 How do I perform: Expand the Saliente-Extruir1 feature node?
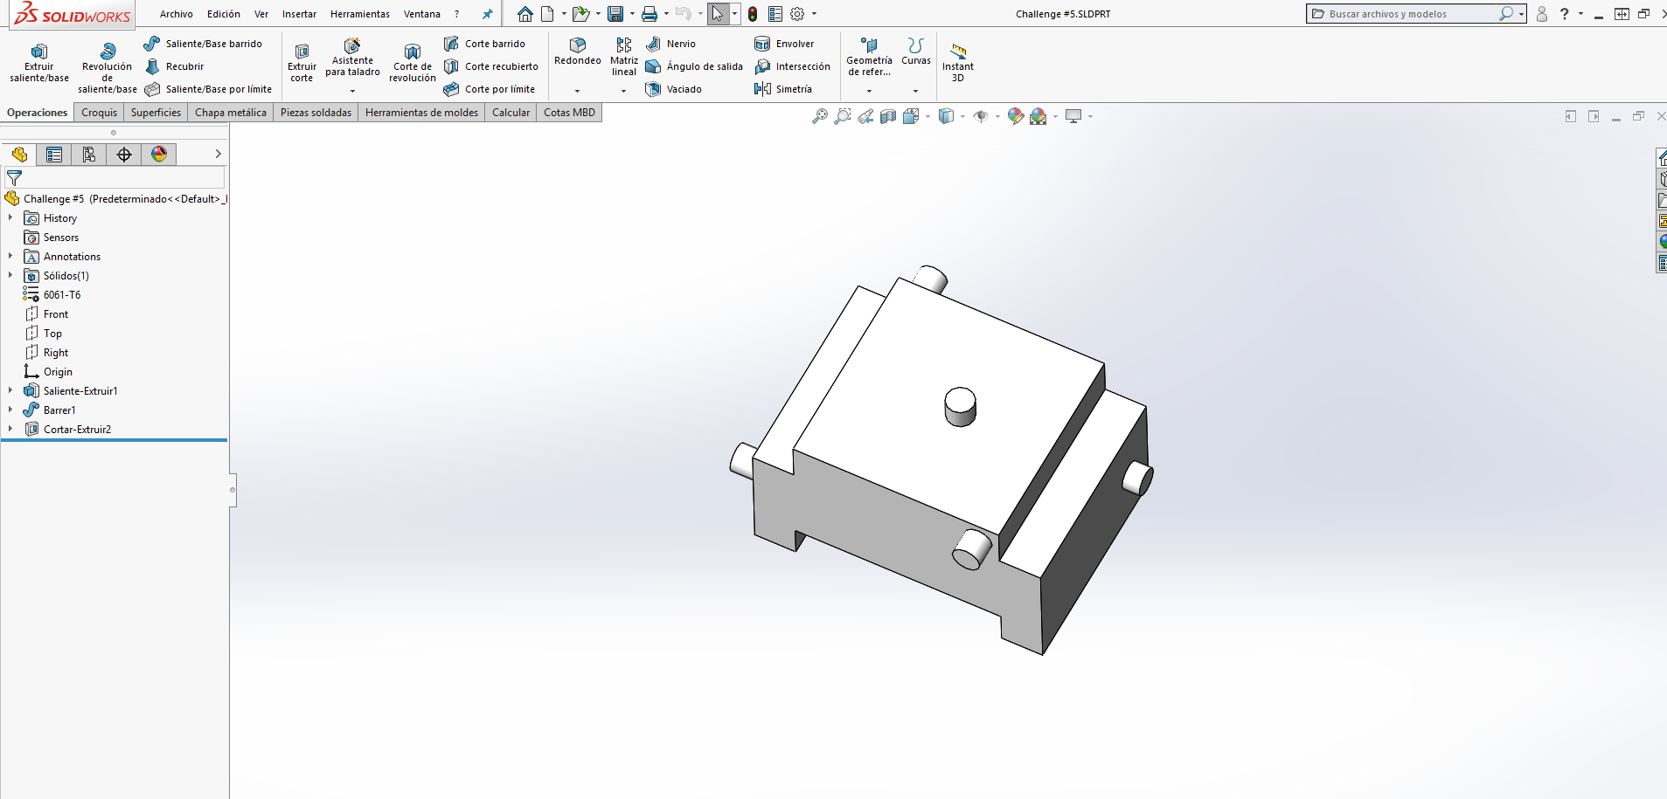click(10, 390)
